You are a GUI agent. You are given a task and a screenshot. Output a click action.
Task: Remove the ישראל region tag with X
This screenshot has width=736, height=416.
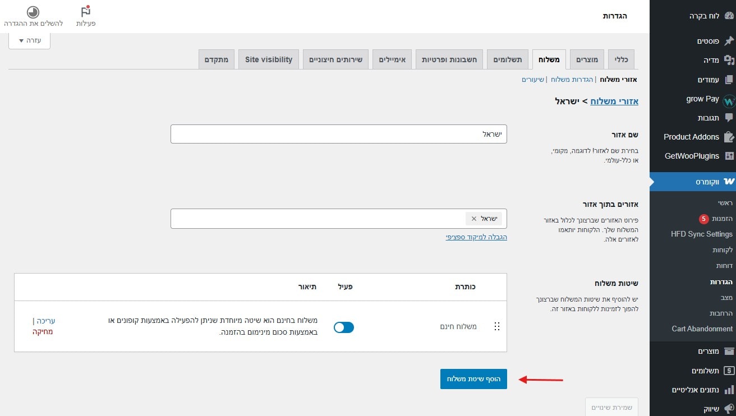coord(474,219)
